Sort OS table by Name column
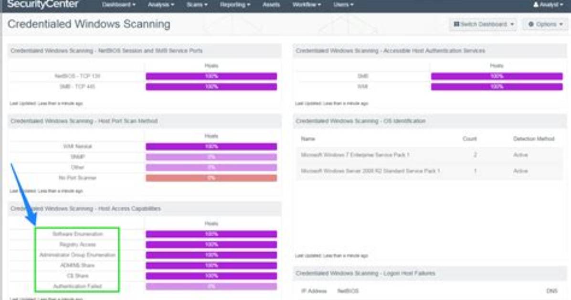Viewport: 571px width, 300px height. click(x=308, y=139)
